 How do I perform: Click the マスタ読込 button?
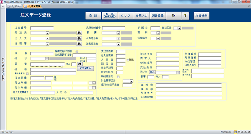pos(85,69)
